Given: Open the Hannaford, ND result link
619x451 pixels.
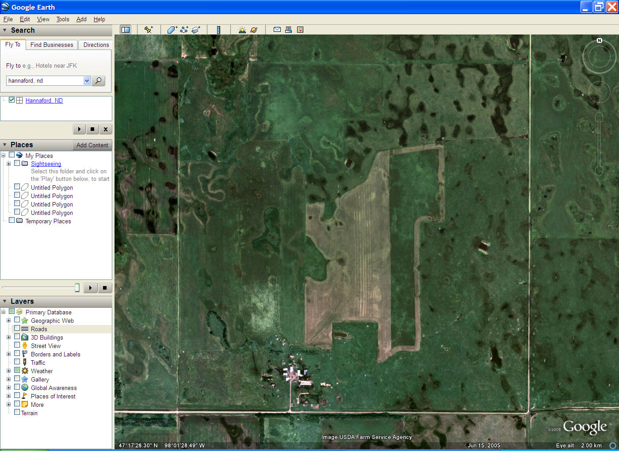Looking at the screenshot, I should 44,100.
